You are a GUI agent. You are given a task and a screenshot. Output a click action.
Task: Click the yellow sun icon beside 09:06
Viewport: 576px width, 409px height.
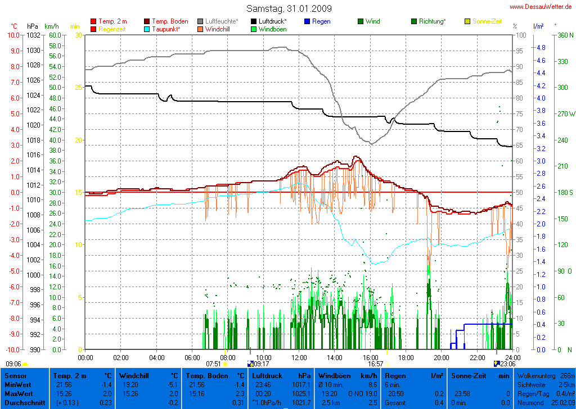pos(26,364)
